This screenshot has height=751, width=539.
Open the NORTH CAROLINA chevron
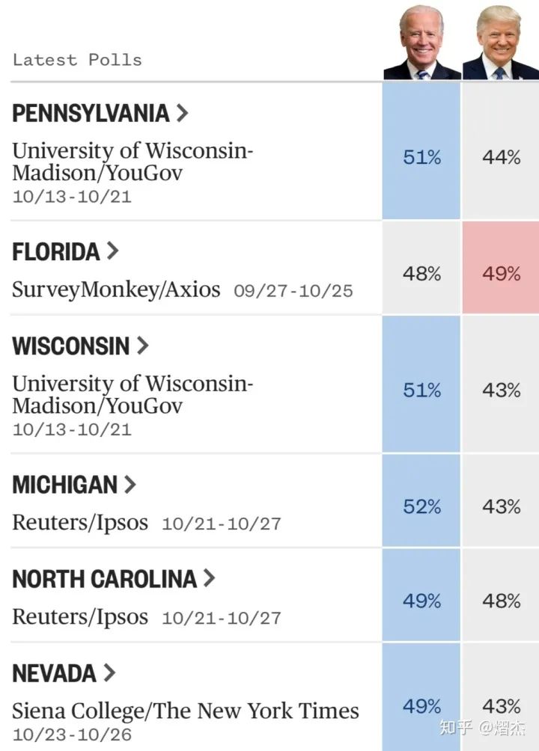(x=209, y=578)
